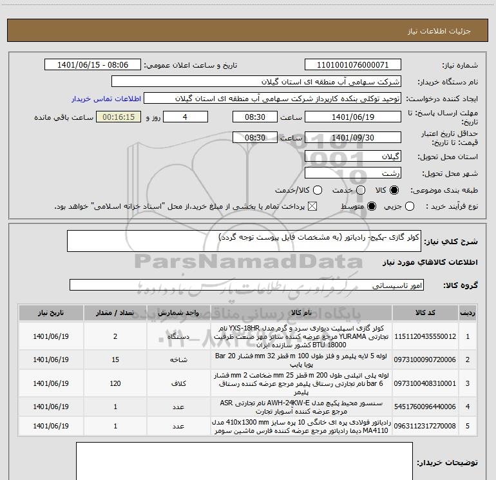Click unit دستگاه in row 1
Image resolution: width=496 pixels, height=480 pixels.
[x=178, y=337]
